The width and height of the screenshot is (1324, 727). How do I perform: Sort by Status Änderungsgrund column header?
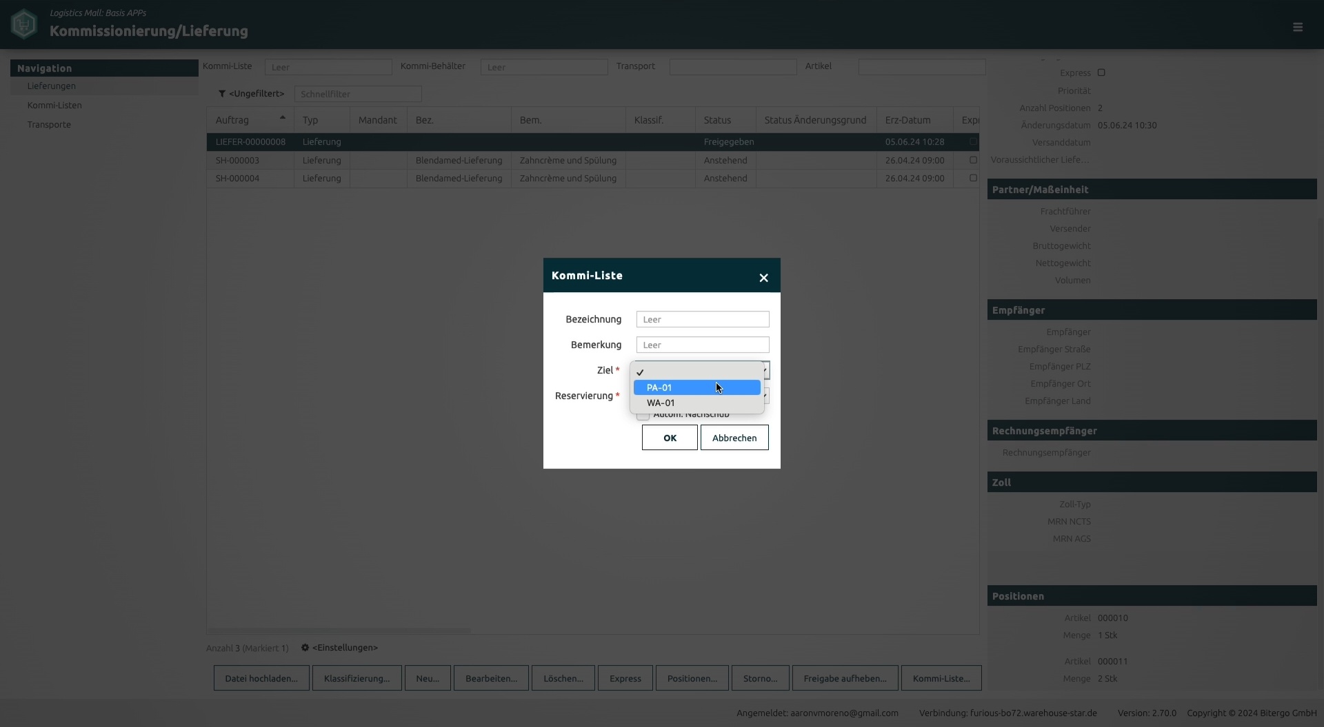(x=816, y=120)
